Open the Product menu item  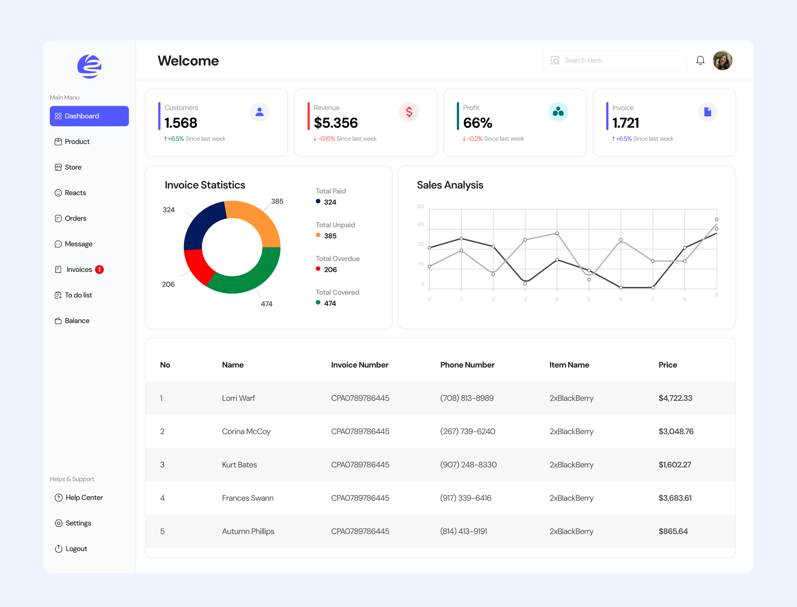coord(77,141)
